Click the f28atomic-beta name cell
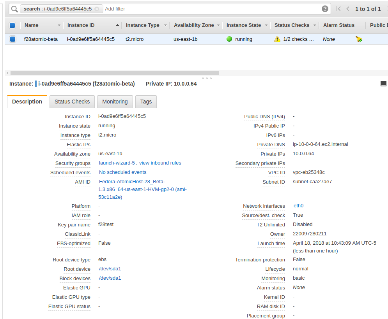The image size is (388, 319). [41, 39]
